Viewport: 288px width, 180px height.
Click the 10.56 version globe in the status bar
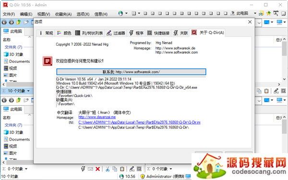coord(127,176)
